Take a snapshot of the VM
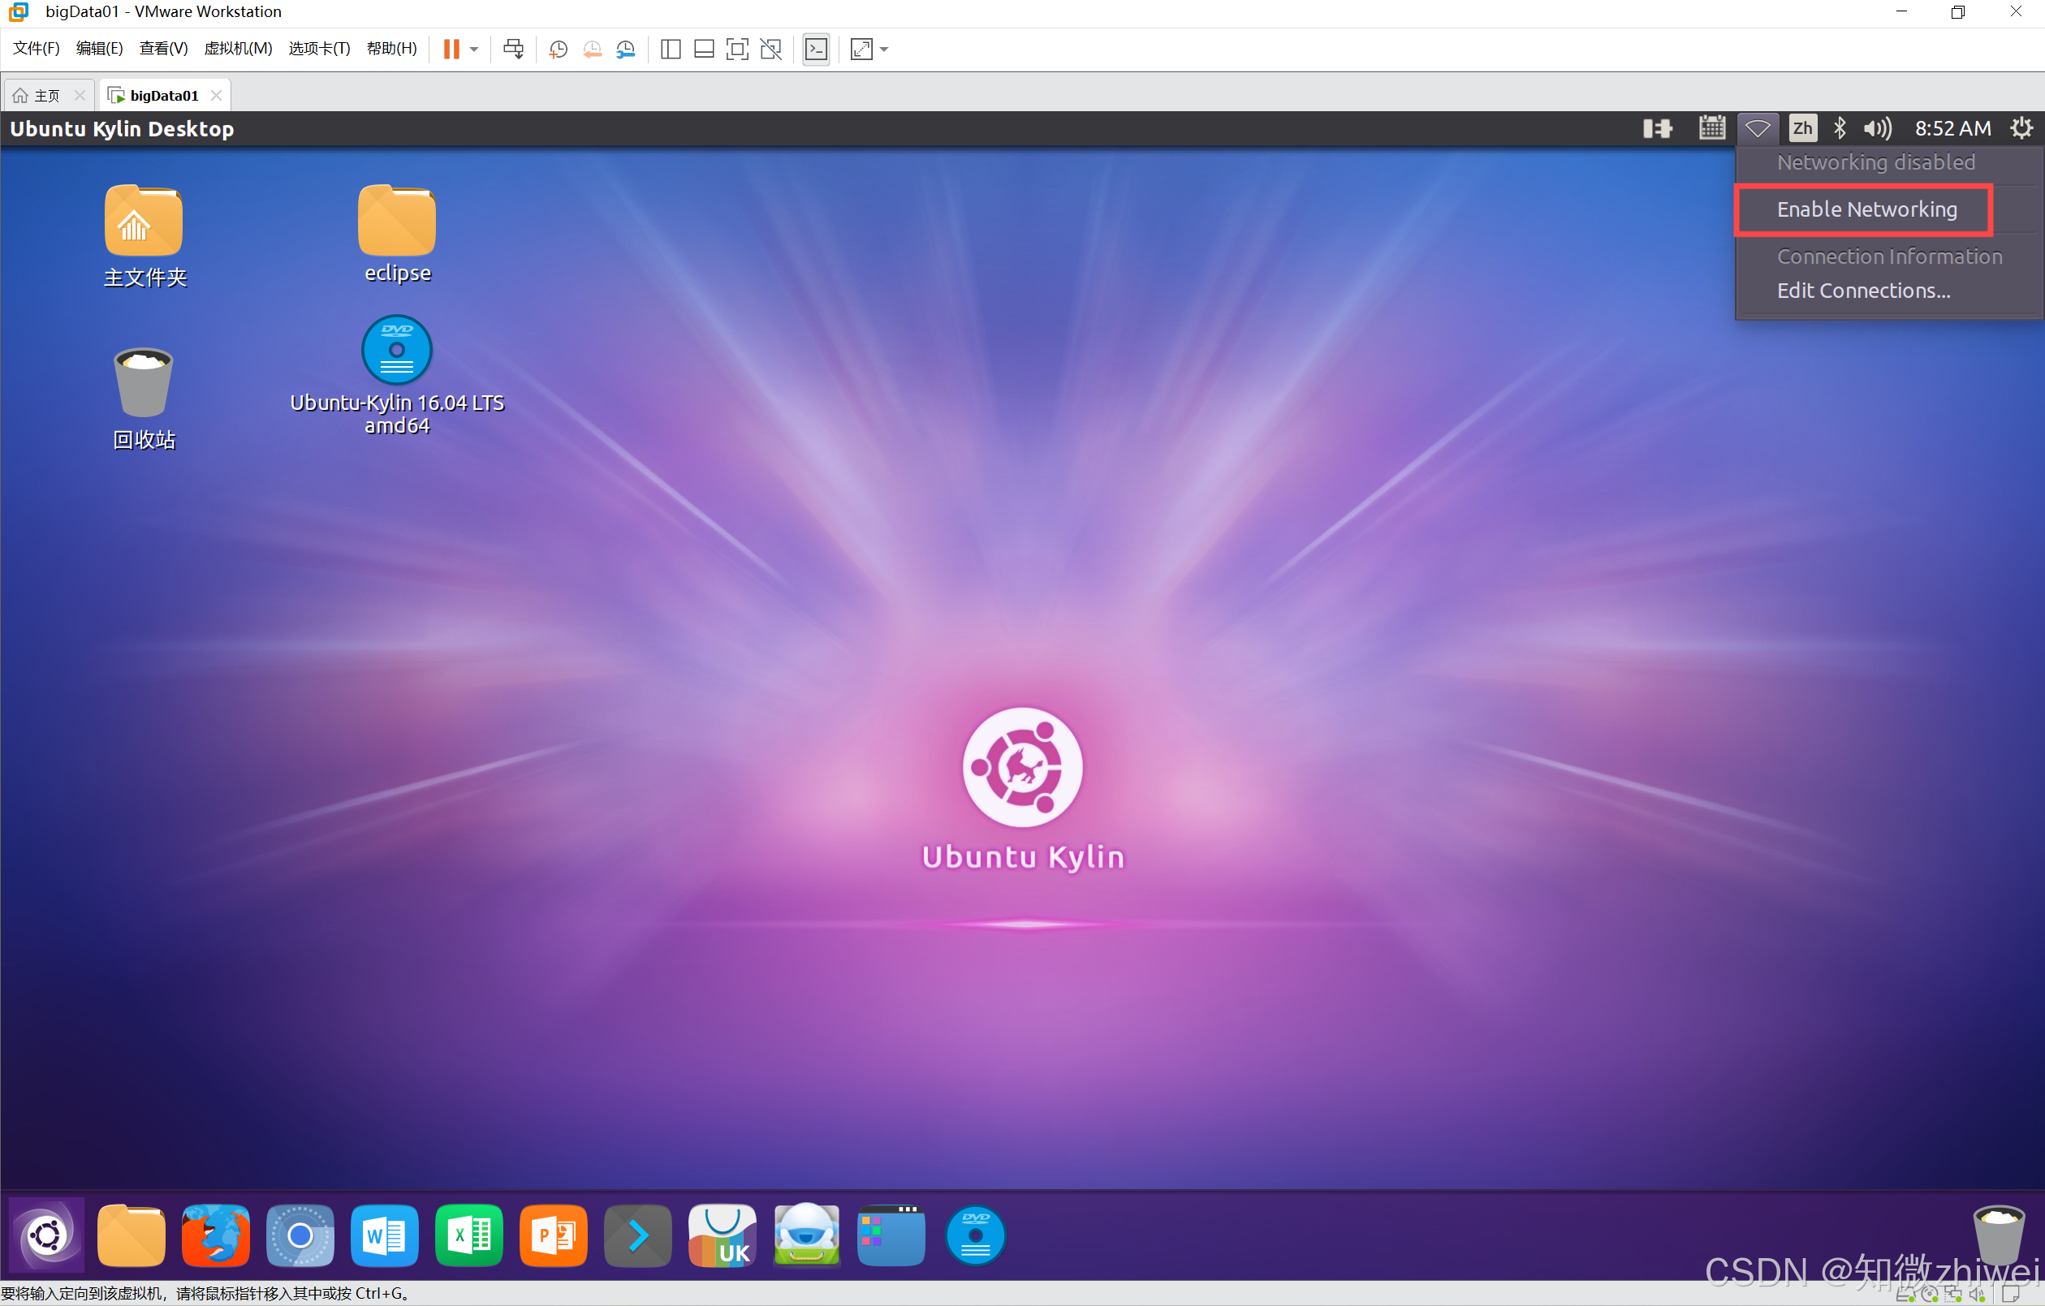 coord(558,50)
